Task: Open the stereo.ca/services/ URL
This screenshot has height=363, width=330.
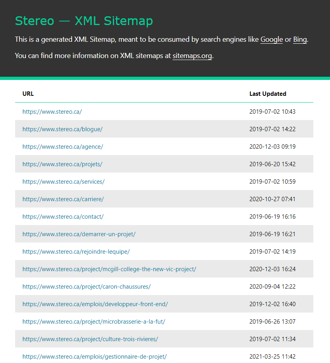Action: coord(64,182)
